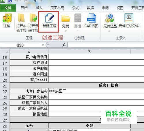Click the 分类 folder icon

(66, 18)
